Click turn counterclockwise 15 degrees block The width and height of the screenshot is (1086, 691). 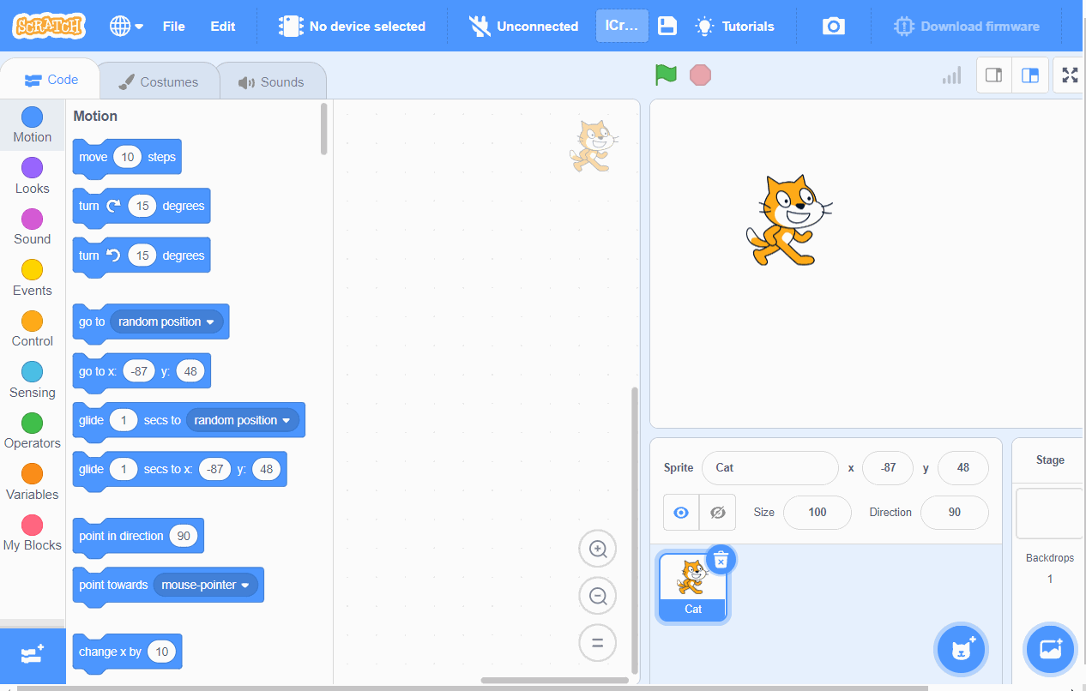click(x=142, y=255)
